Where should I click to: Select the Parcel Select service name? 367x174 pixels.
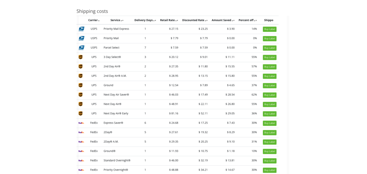pyautogui.click(x=111, y=48)
